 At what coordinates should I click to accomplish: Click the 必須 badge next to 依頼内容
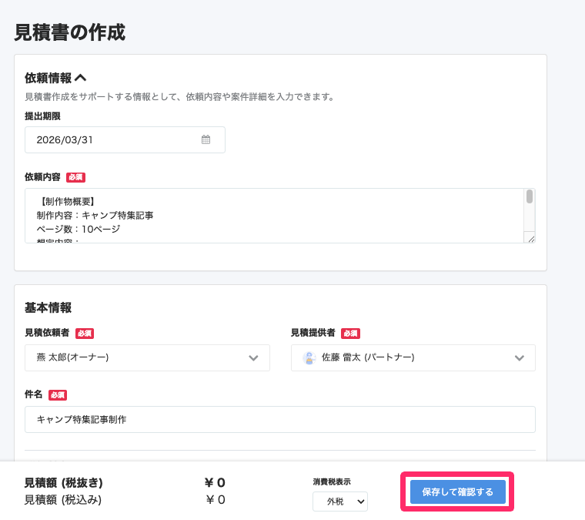(x=75, y=177)
